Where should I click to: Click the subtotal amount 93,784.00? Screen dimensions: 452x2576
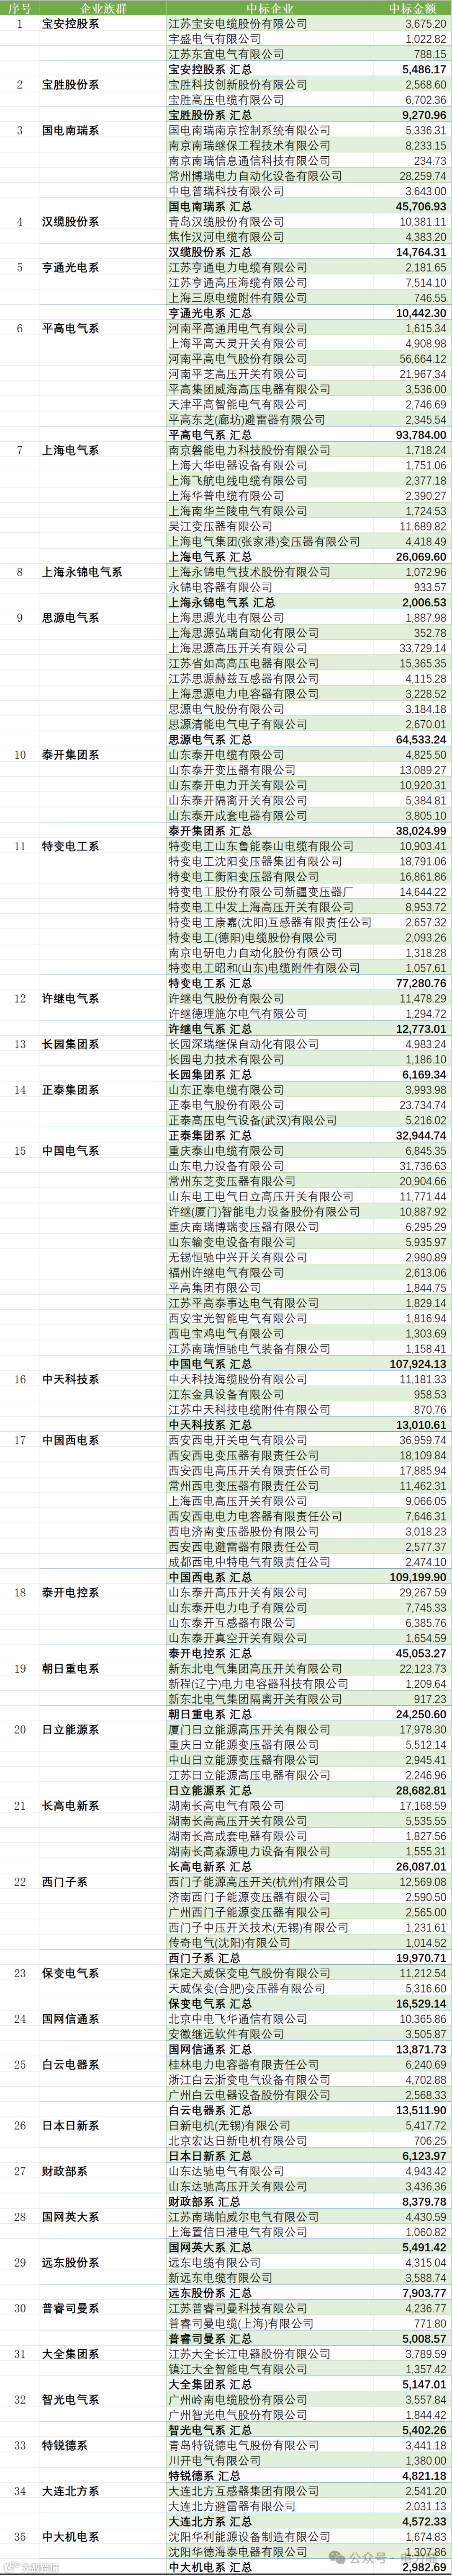421,435
